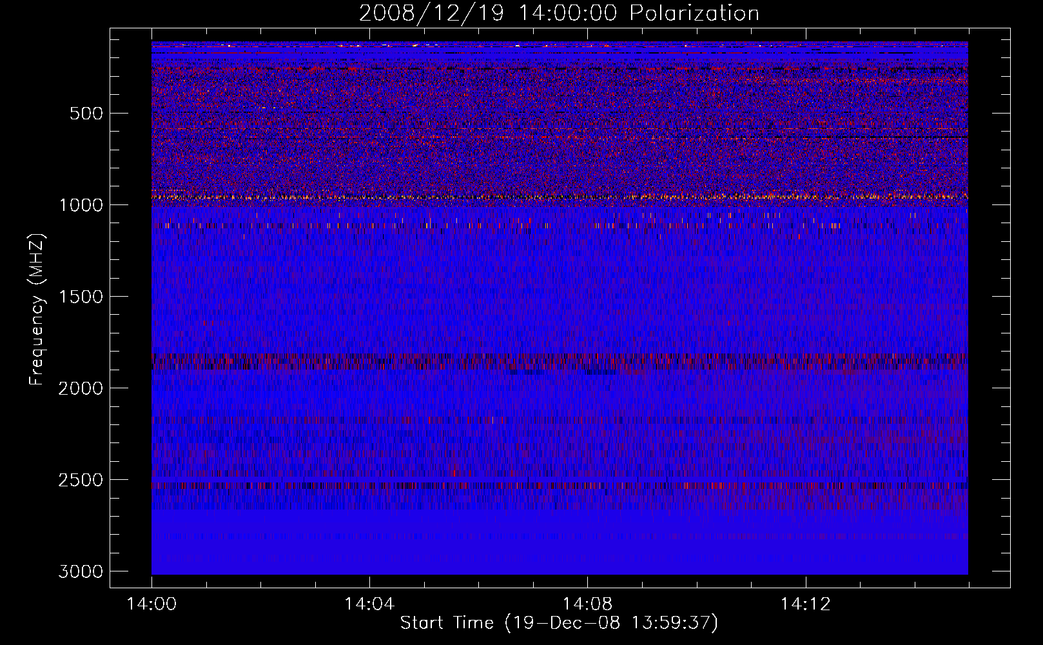Click the 3000 frequency tick label
1043x645 pixels.
click(81, 571)
